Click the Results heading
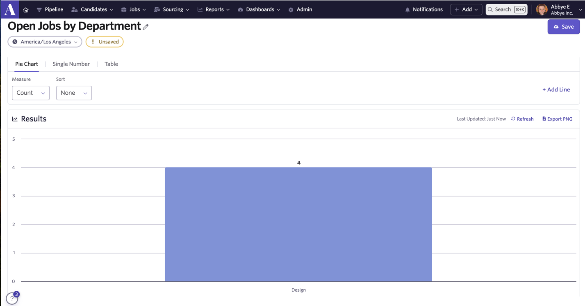This screenshot has width=585, height=306. coord(34,119)
